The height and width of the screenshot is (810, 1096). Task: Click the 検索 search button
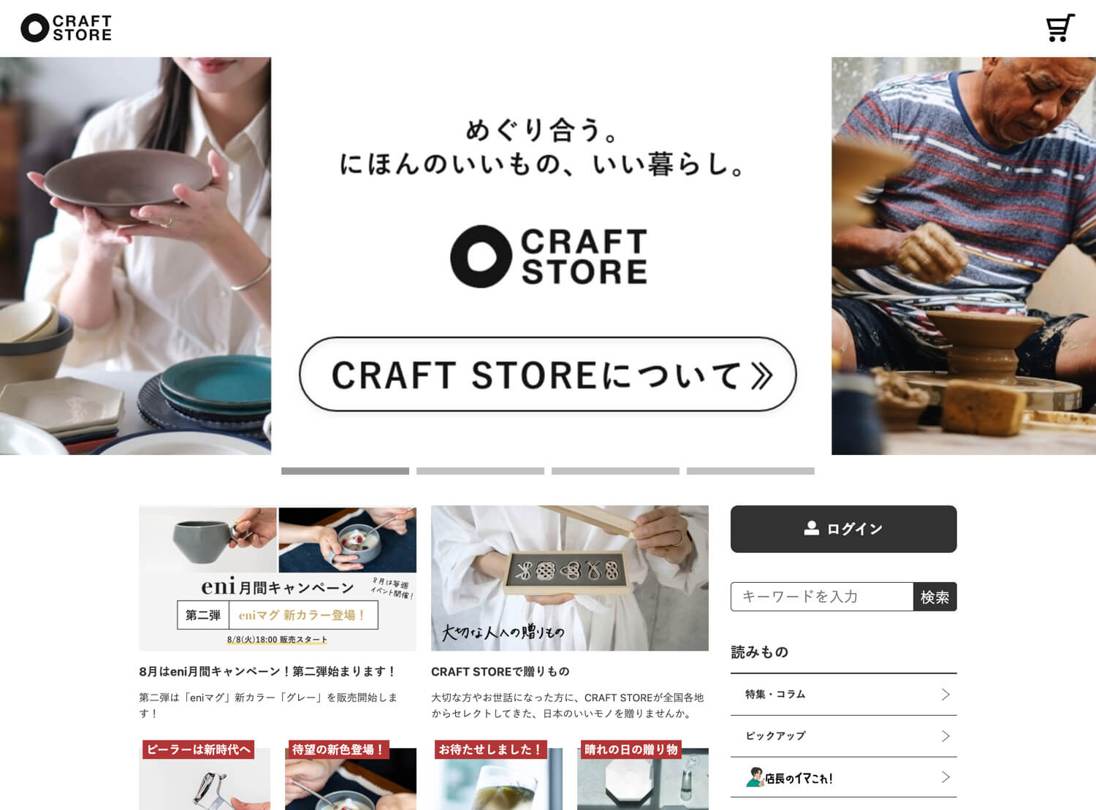point(935,597)
